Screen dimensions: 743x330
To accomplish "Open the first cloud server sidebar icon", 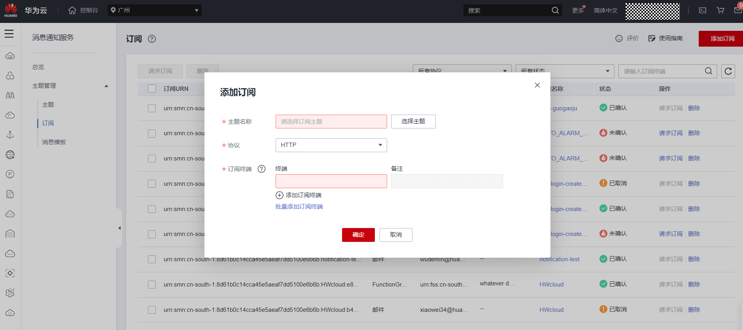I will pyautogui.click(x=10, y=56).
